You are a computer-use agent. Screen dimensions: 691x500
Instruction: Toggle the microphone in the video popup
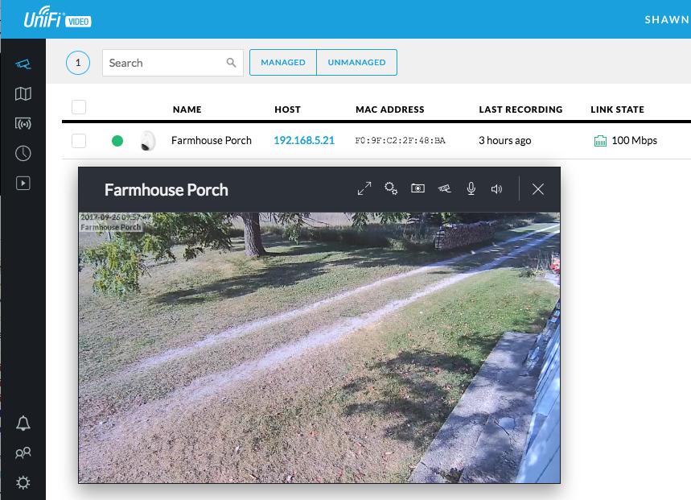coord(471,188)
